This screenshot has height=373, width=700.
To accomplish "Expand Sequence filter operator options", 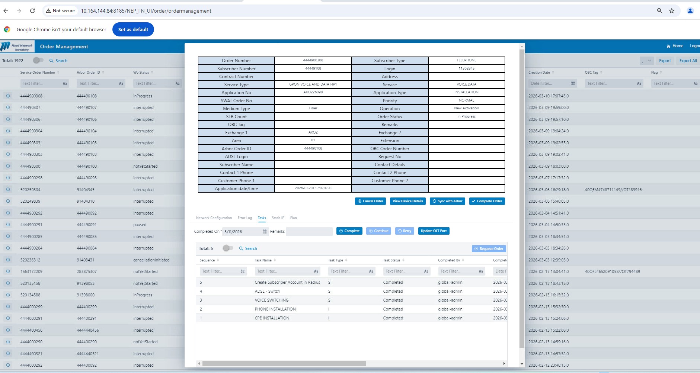I will (243, 271).
